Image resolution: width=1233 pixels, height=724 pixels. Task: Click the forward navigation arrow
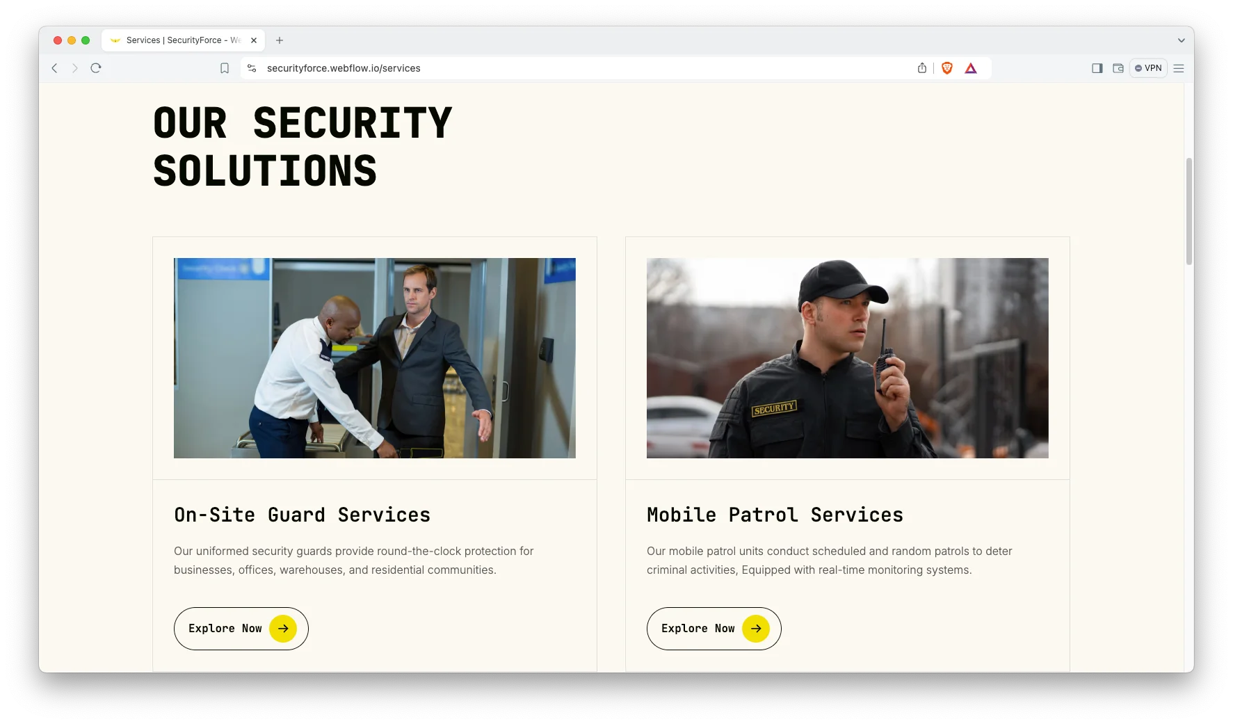coord(75,68)
